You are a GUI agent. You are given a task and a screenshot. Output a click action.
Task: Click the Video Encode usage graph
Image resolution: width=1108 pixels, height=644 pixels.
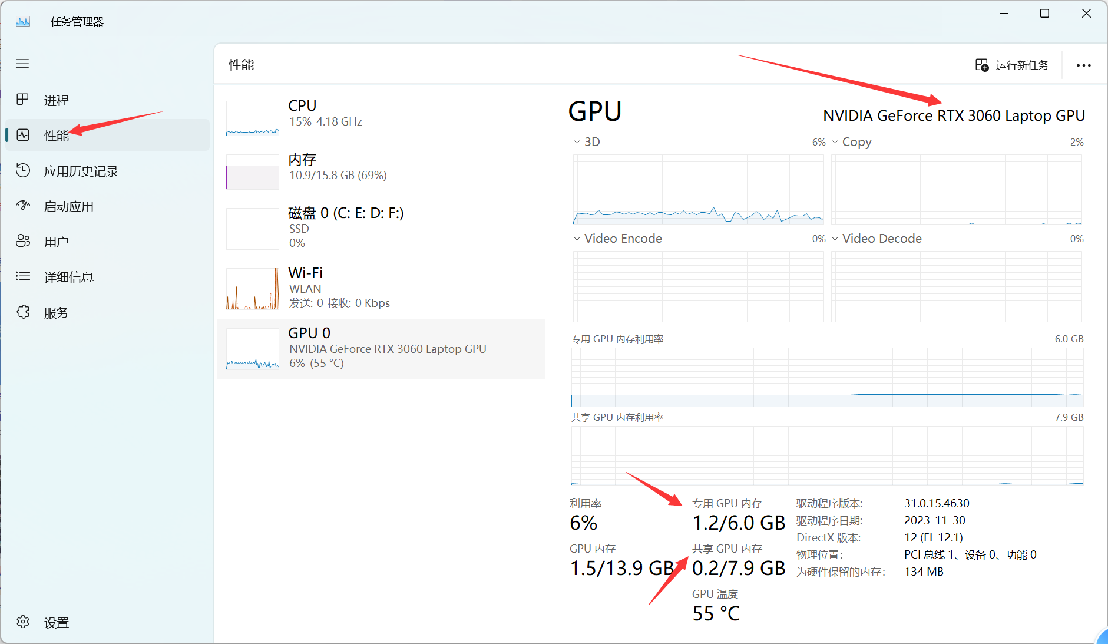click(x=699, y=286)
